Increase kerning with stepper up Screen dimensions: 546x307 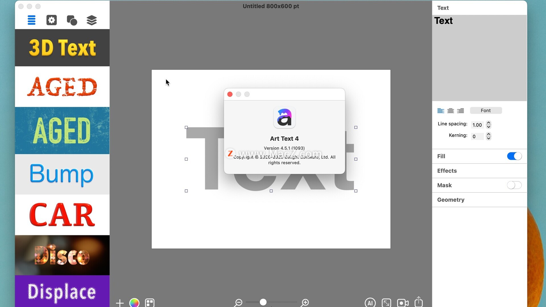tap(489, 134)
